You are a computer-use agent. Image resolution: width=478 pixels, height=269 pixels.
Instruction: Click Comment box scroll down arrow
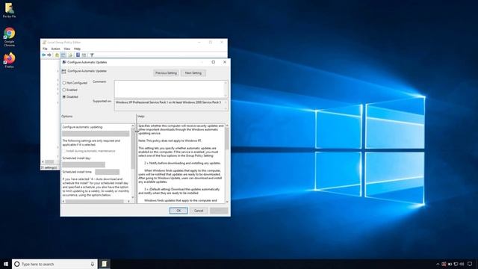coord(226,96)
